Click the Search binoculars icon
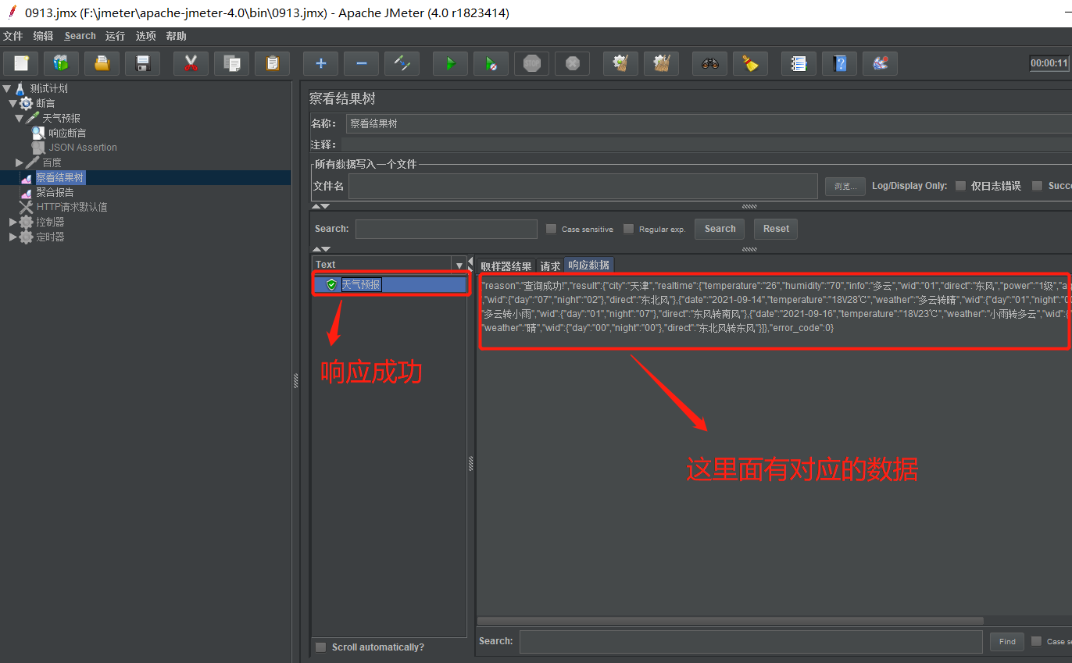 709,63
